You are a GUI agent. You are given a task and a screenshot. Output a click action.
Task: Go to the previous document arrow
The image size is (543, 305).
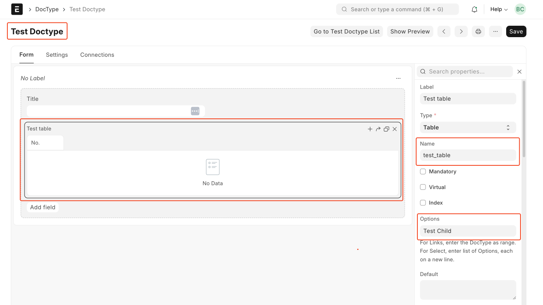coord(444,31)
